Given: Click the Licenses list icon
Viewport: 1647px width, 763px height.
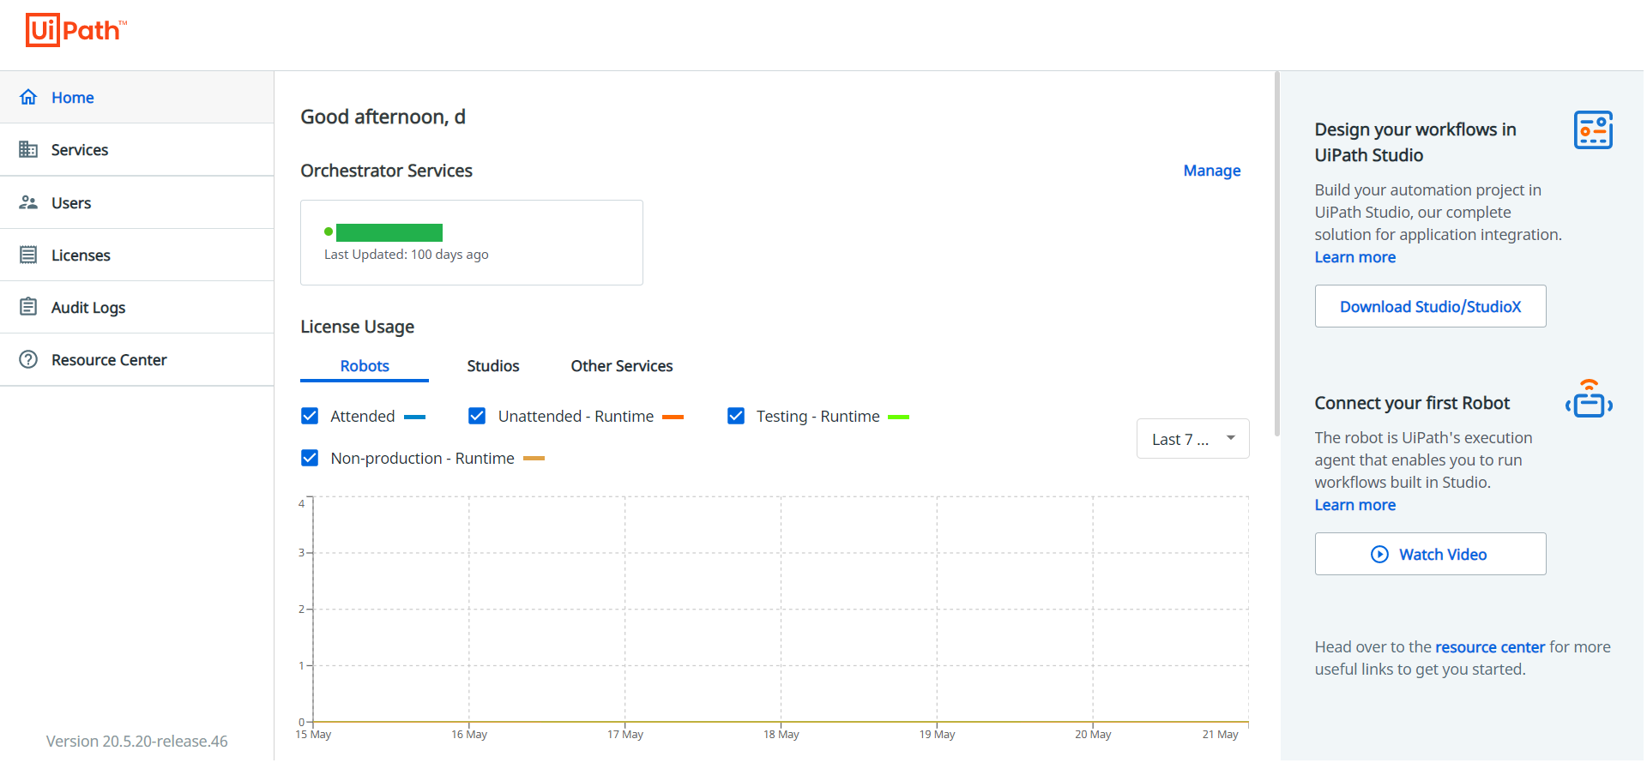Looking at the screenshot, I should tap(28, 255).
